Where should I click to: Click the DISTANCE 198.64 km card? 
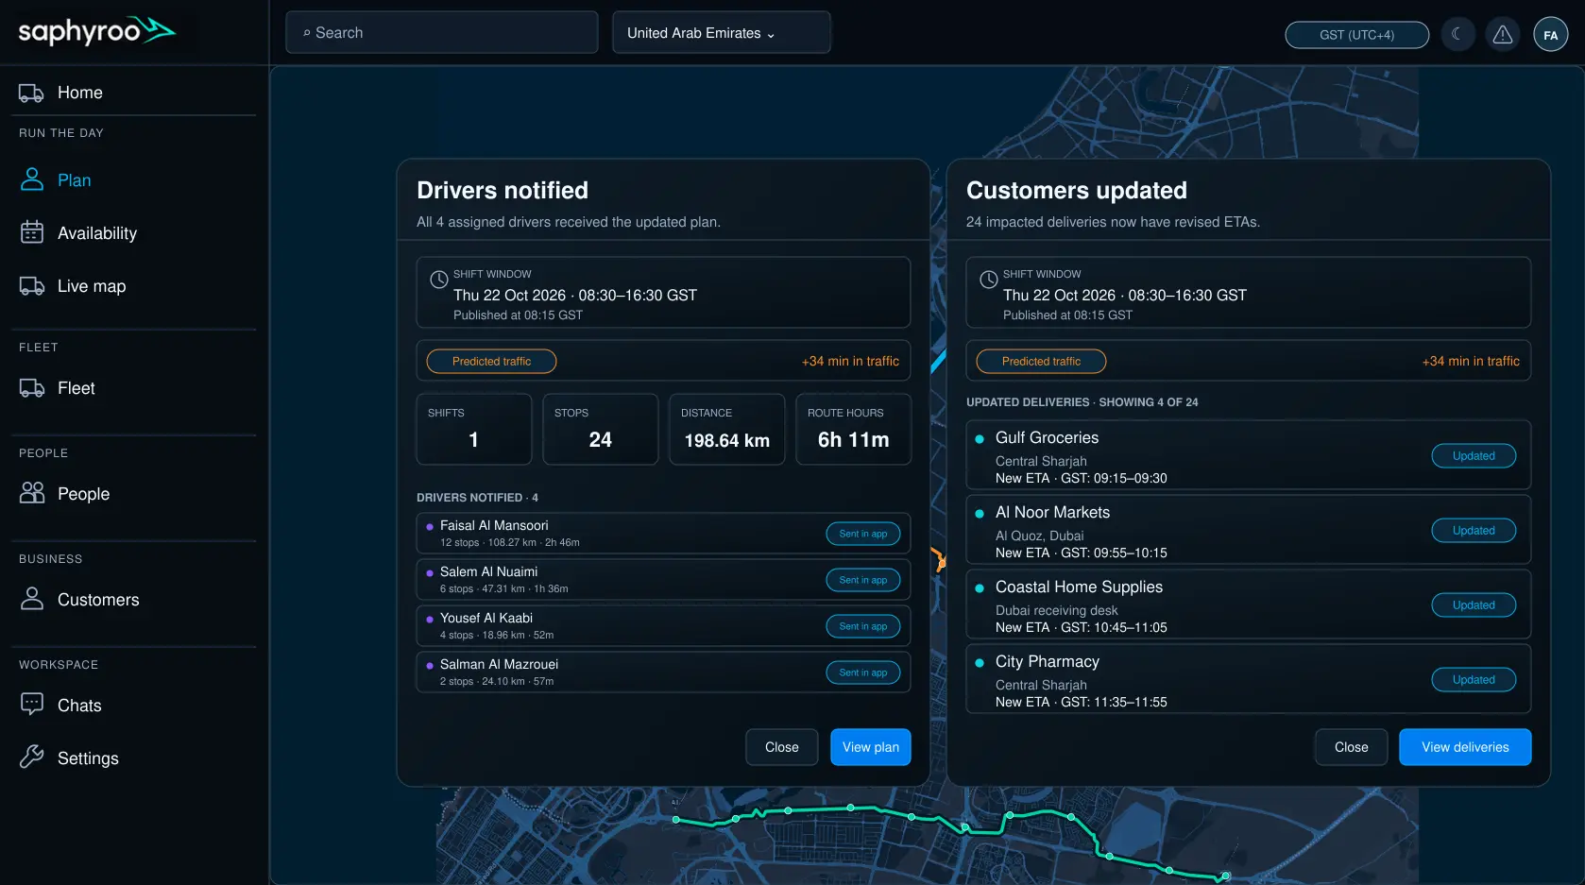(727, 430)
